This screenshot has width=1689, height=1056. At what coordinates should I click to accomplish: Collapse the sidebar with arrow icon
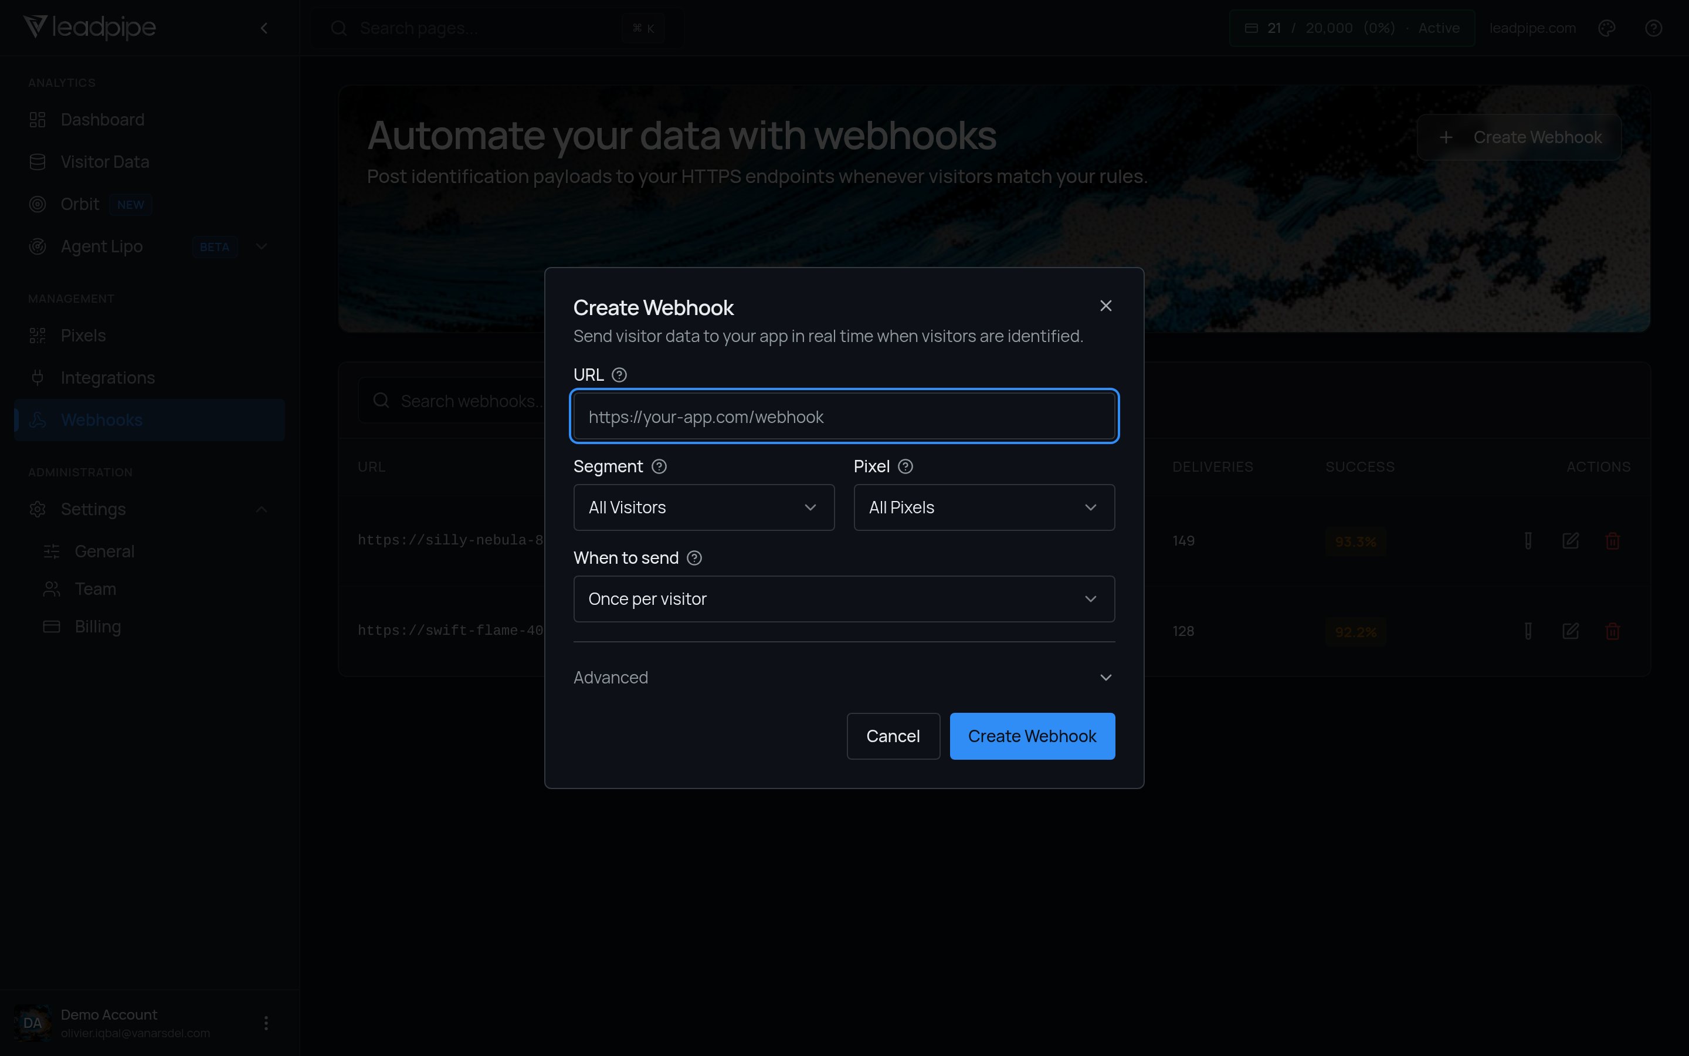tap(264, 29)
